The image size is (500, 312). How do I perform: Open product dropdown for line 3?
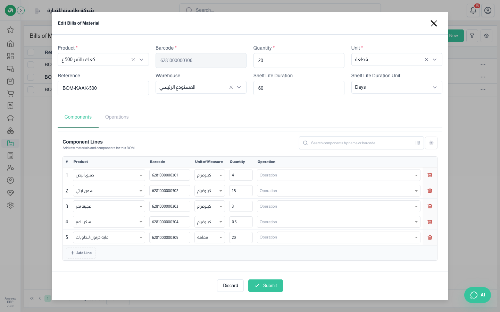pos(109,206)
